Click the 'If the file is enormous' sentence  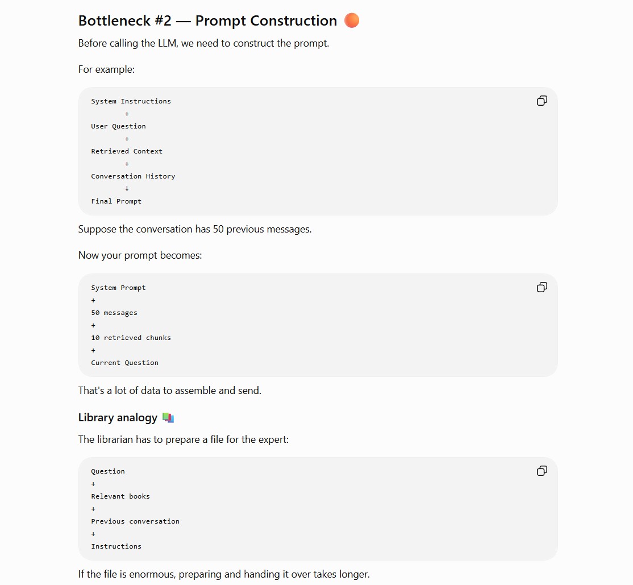click(224, 574)
